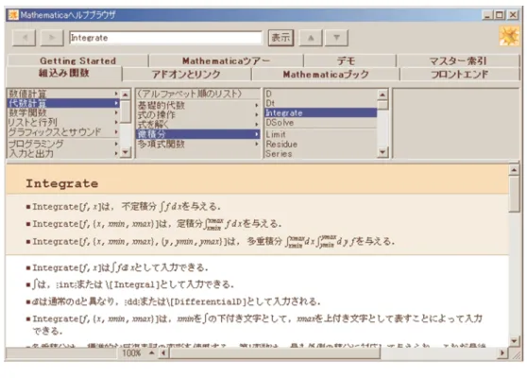Select プログラミング category

pos(63,144)
